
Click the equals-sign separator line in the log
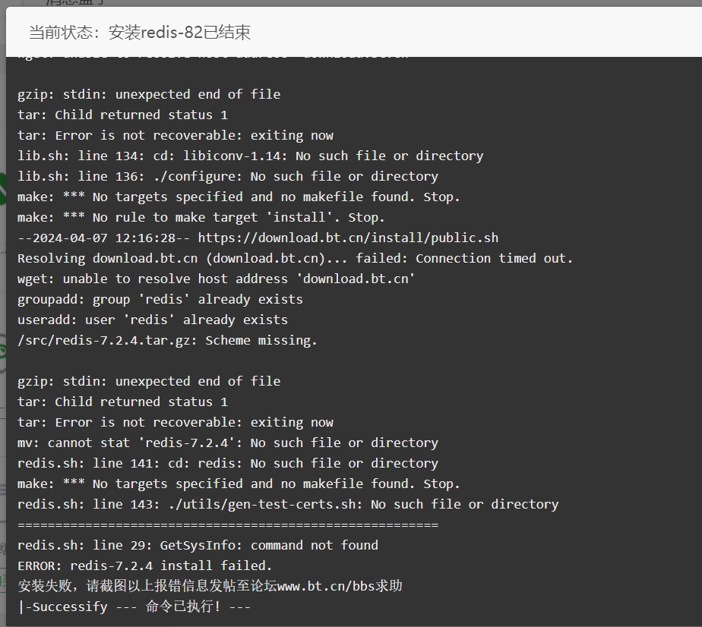point(227,525)
